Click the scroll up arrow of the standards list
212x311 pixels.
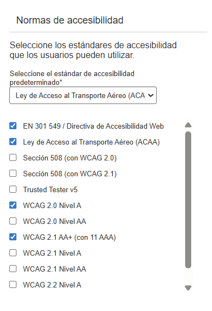pos(188,125)
